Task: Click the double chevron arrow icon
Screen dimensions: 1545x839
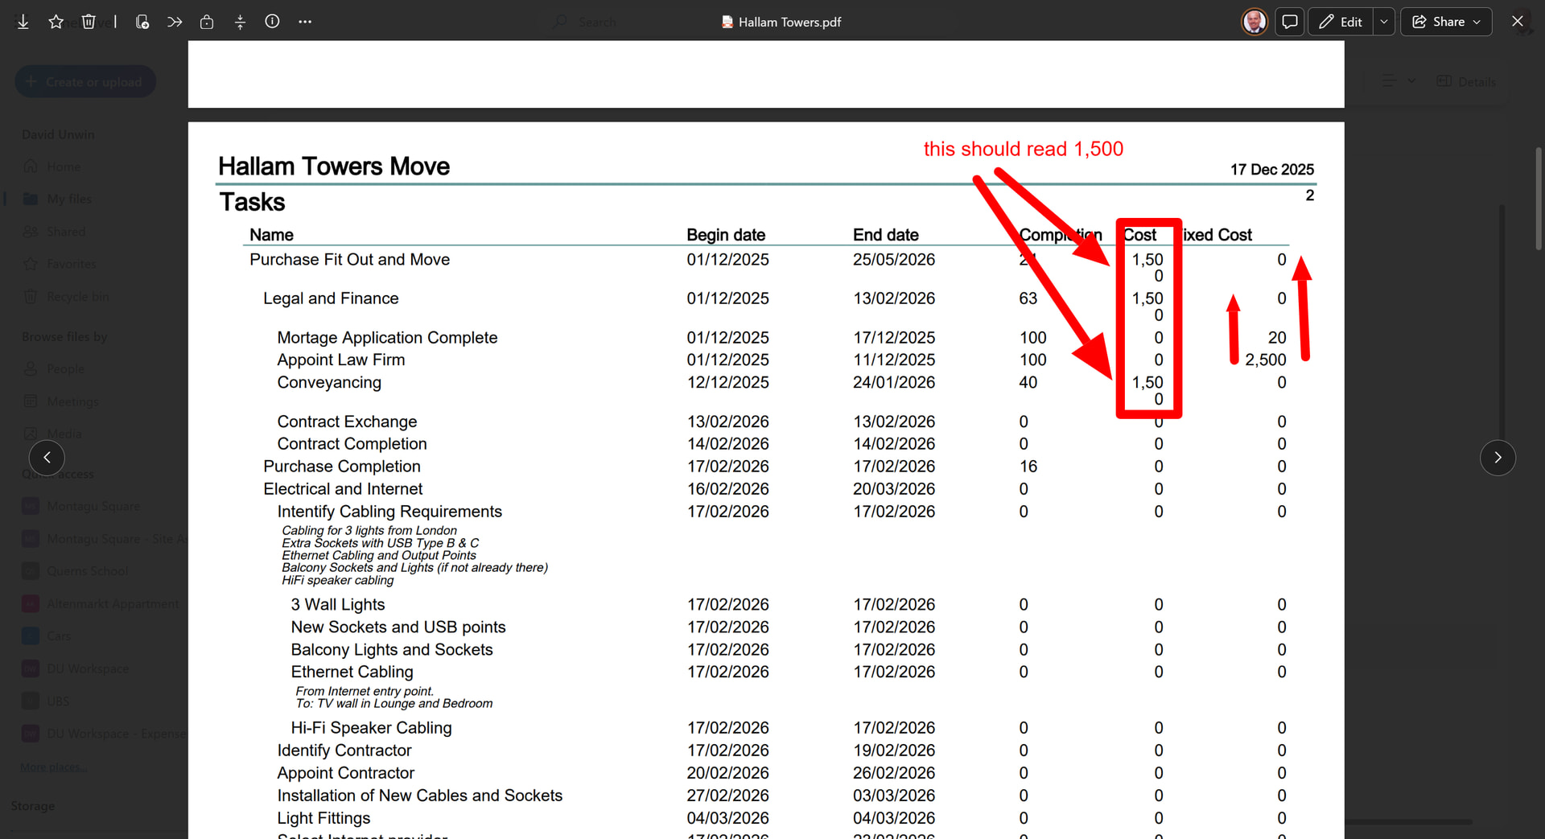Action: (175, 22)
